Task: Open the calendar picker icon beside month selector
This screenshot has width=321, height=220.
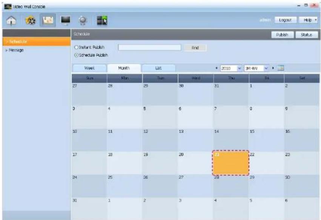Action: [x=281, y=68]
